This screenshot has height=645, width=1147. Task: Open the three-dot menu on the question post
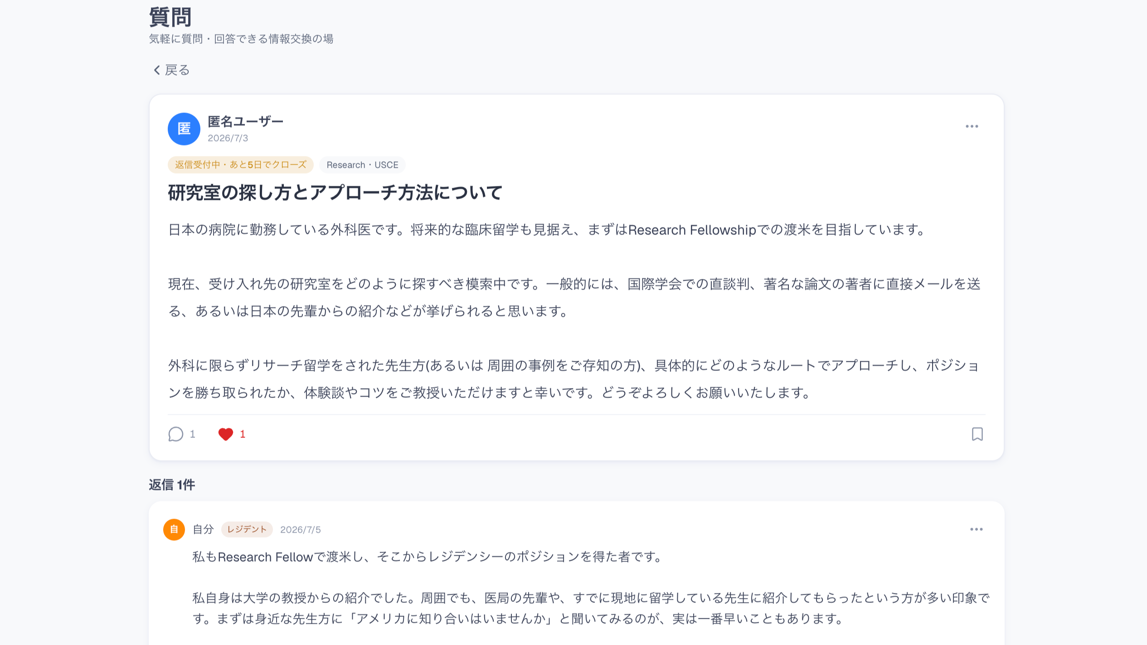point(972,126)
